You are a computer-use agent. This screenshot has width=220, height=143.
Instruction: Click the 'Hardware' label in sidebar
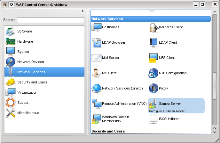[x=25, y=41]
